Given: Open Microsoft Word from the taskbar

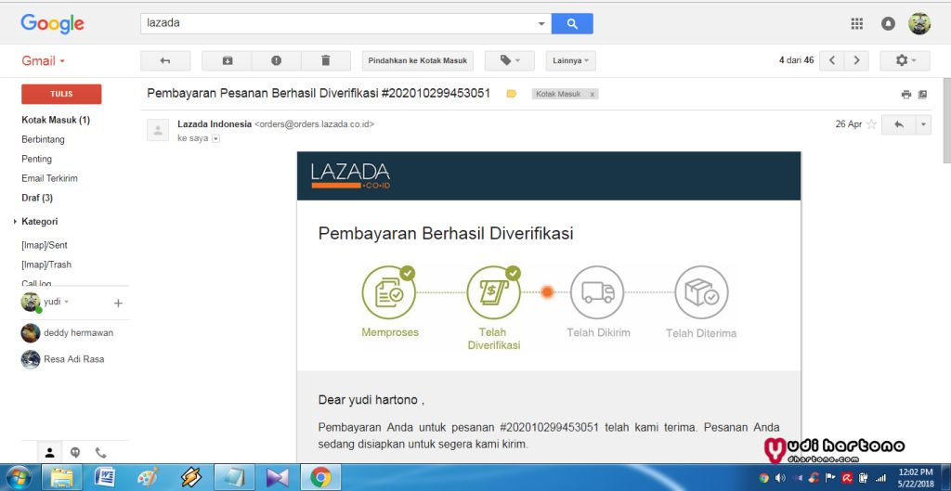Looking at the screenshot, I should (105, 478).
